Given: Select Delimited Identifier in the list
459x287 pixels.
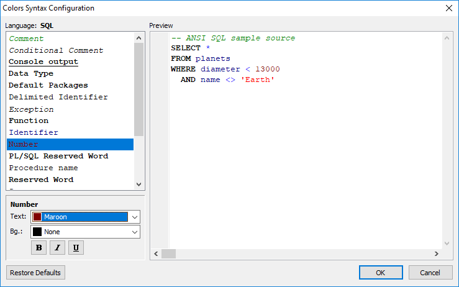Looking at the screenshot, I should [70, 97].
